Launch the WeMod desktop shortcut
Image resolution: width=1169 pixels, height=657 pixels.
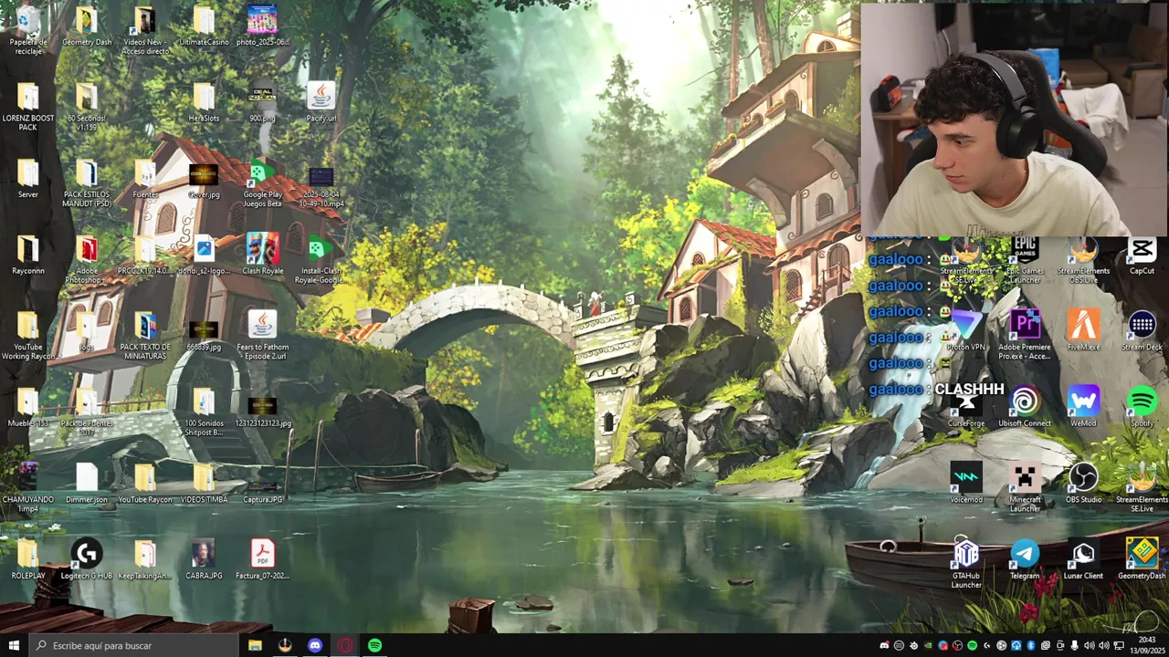(x=1083, y=408)
